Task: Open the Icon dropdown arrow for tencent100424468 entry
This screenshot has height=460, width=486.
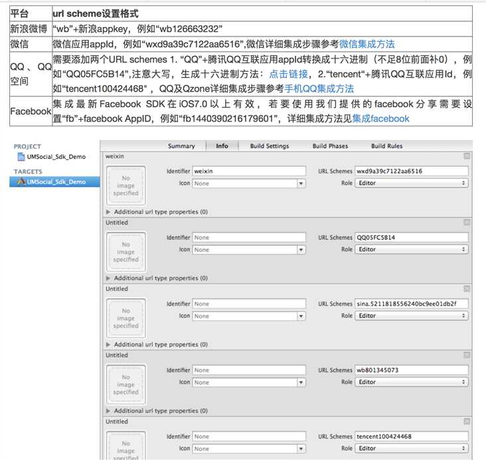Action: pos(301,449)
